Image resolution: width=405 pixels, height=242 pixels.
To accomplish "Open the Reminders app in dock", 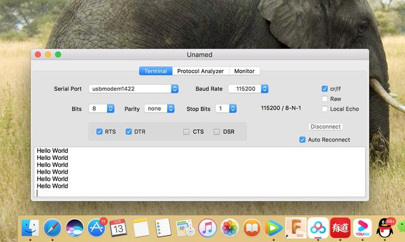I will tap(163, 228).
